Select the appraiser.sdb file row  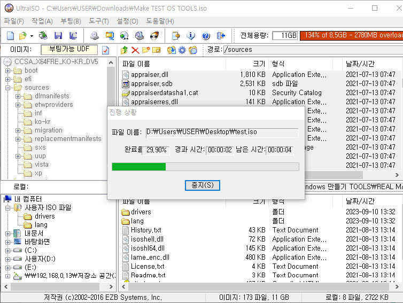pyautogui.click(x=260, y=84)
